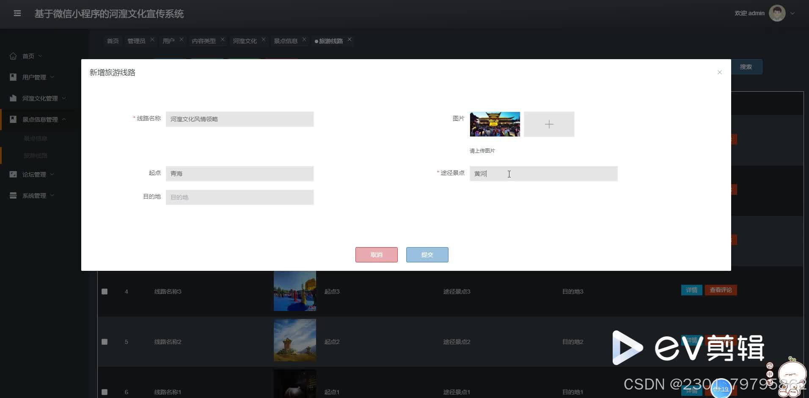Switch to the 河湟文化 tab
Viewport: 809px width, 398px height.
245,41
